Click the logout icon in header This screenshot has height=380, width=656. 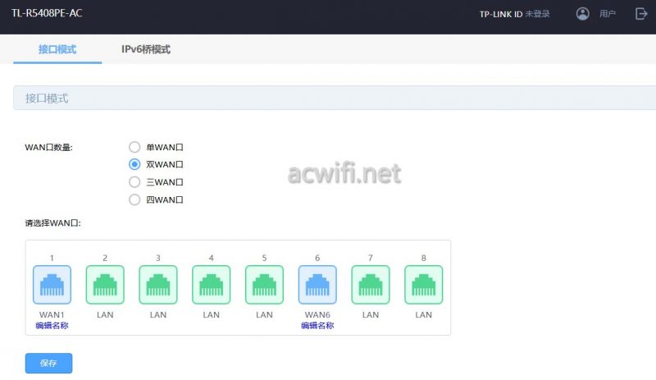(x=641, y=14)
